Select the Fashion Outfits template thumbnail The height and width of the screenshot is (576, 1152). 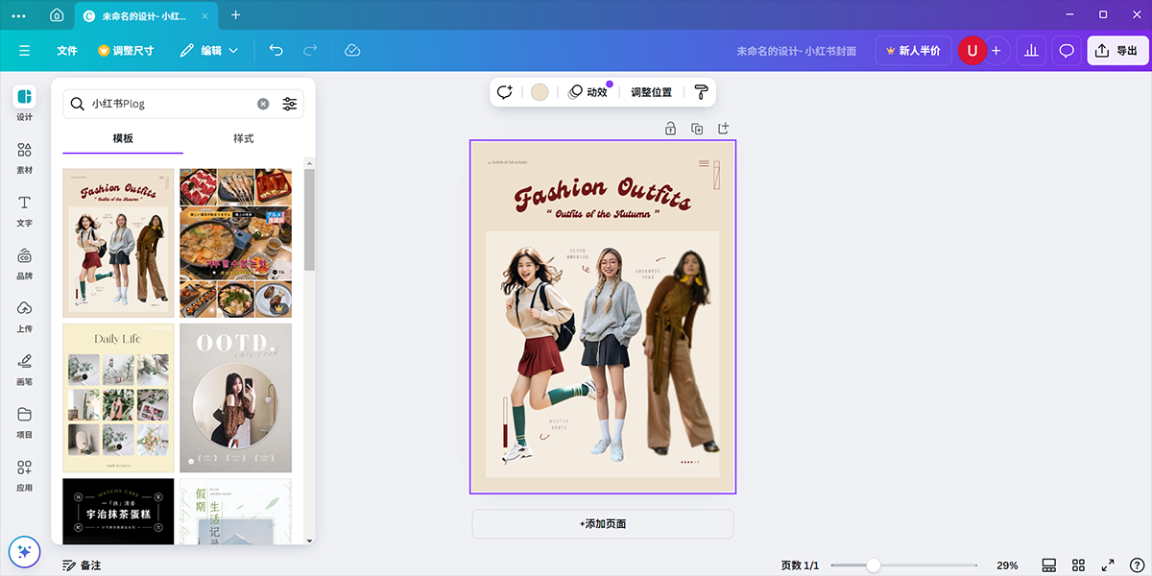(117, 242)
